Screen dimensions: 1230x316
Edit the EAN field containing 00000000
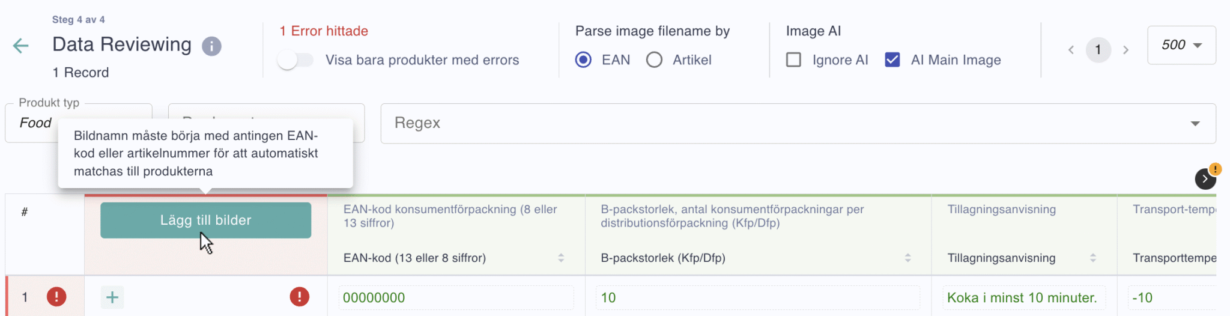click(456, 298)
